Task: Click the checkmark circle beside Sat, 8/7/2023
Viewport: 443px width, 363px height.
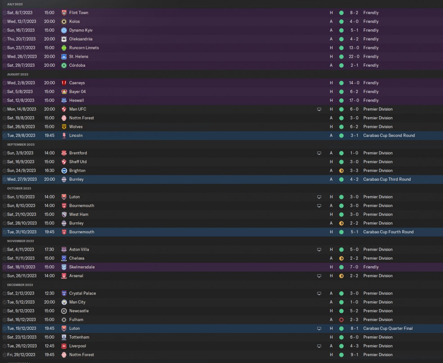Action: pyautogui.click(x=4, y=13)
